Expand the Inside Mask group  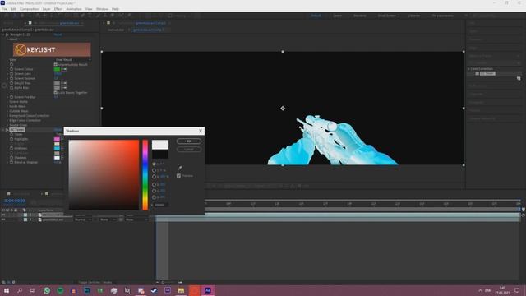click(7, 106)
